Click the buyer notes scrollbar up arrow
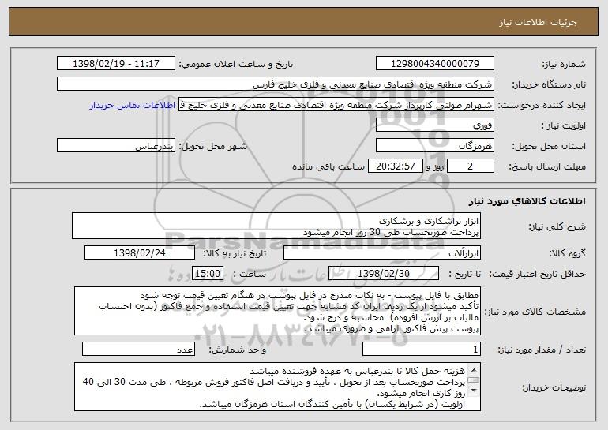608x430 pixels. click(473, 368)
